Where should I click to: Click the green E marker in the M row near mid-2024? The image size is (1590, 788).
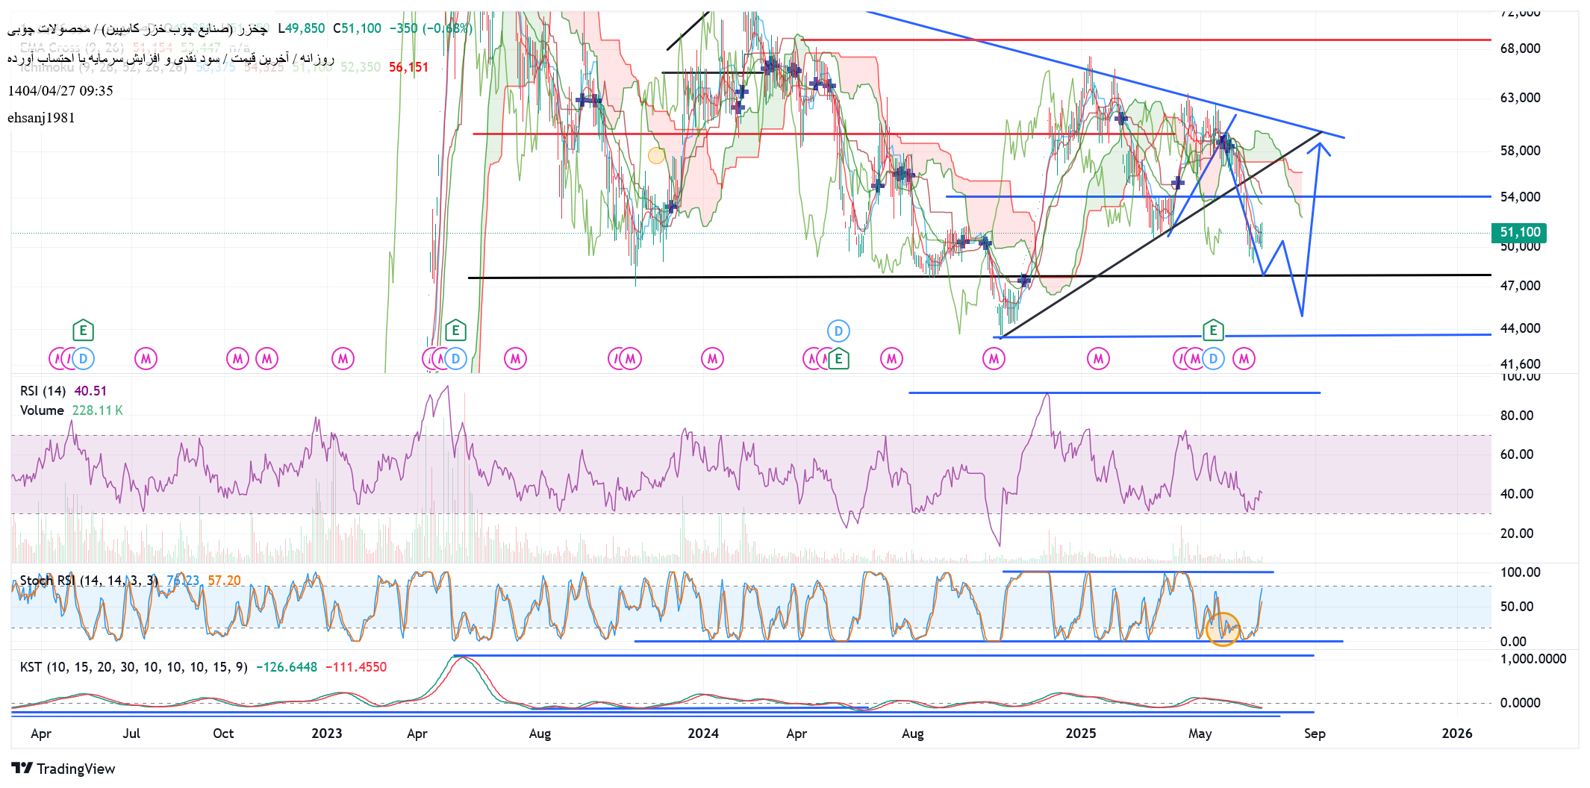pos(838,359)
